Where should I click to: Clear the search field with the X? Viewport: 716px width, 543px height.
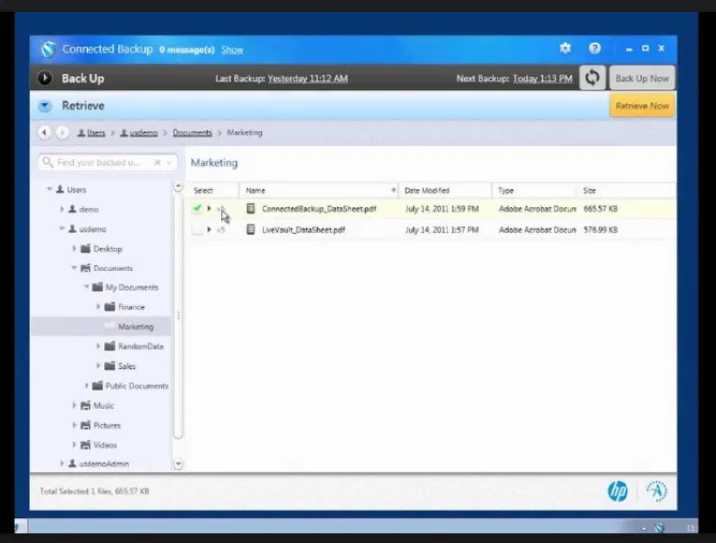(x=157, y=162)
